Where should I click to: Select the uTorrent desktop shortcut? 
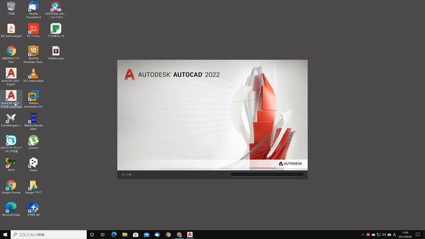[x=33, y=142]
